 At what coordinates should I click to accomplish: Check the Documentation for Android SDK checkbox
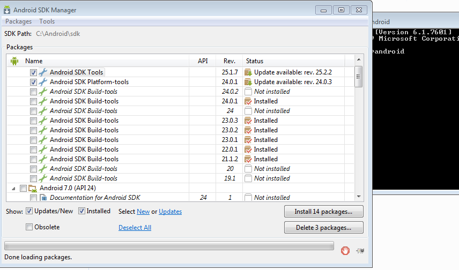pyautogui.click(x=33, y=198)
